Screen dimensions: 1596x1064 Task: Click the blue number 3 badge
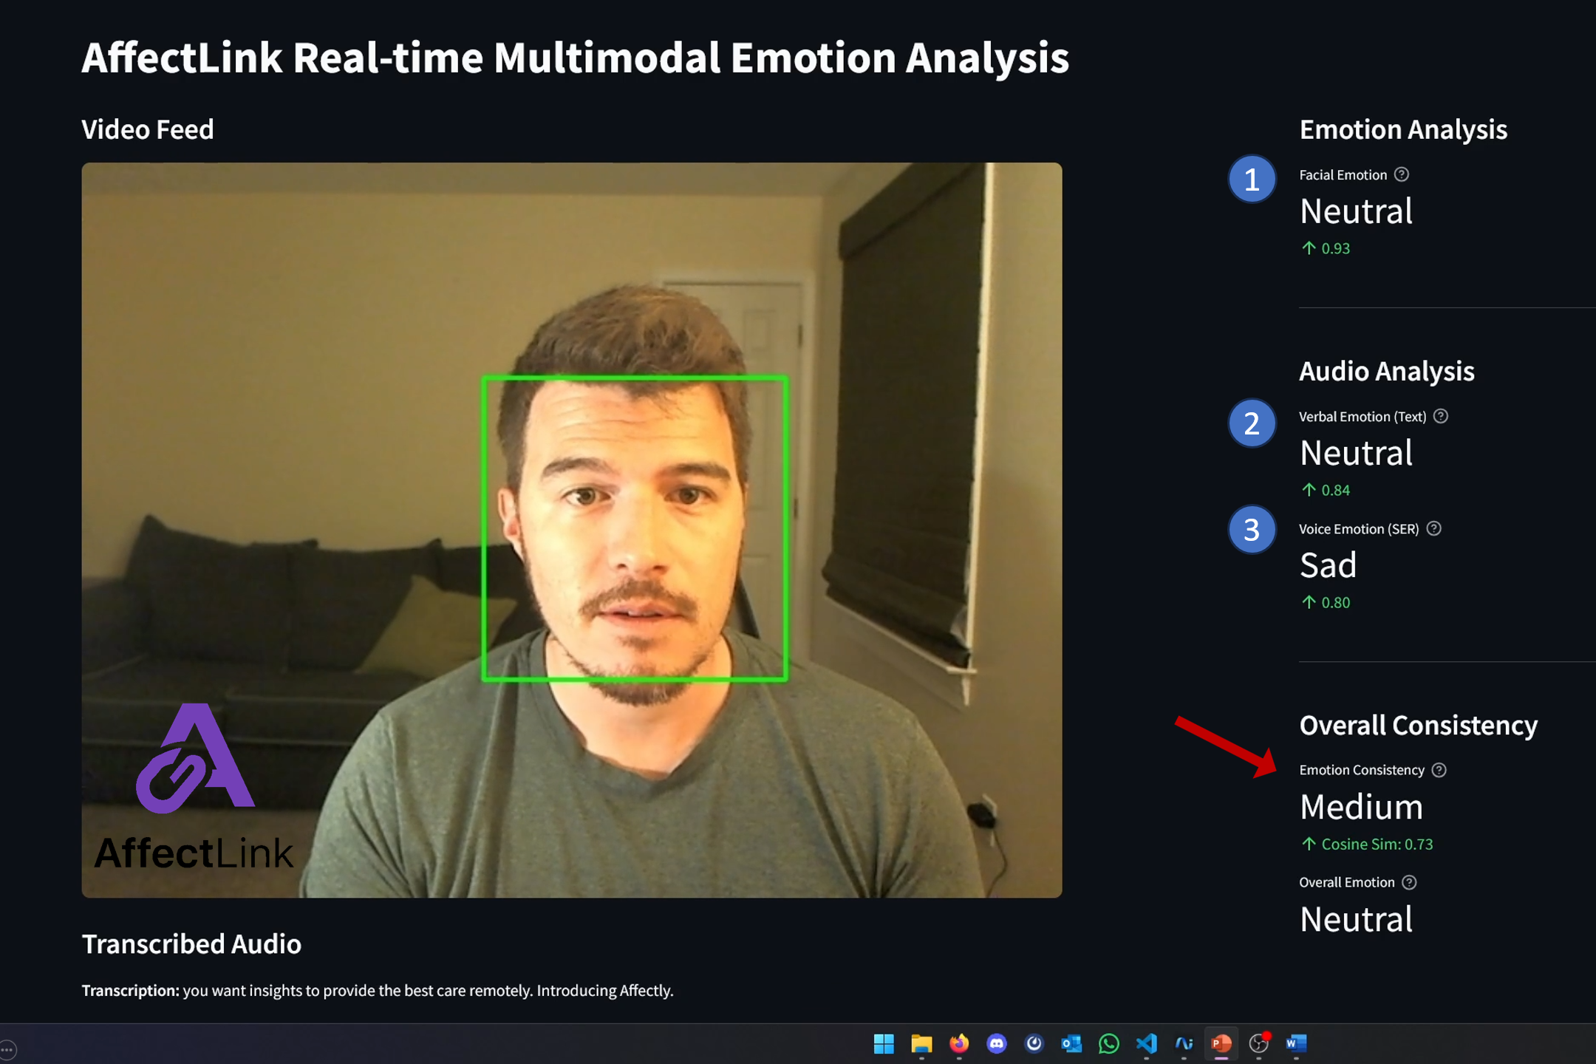coord(1252,530)
